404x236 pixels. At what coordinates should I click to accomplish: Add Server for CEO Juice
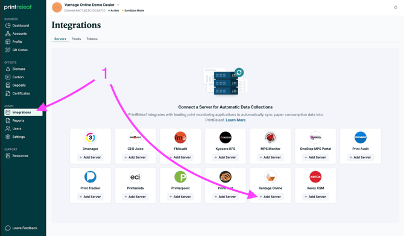click(x=135, y=157)
